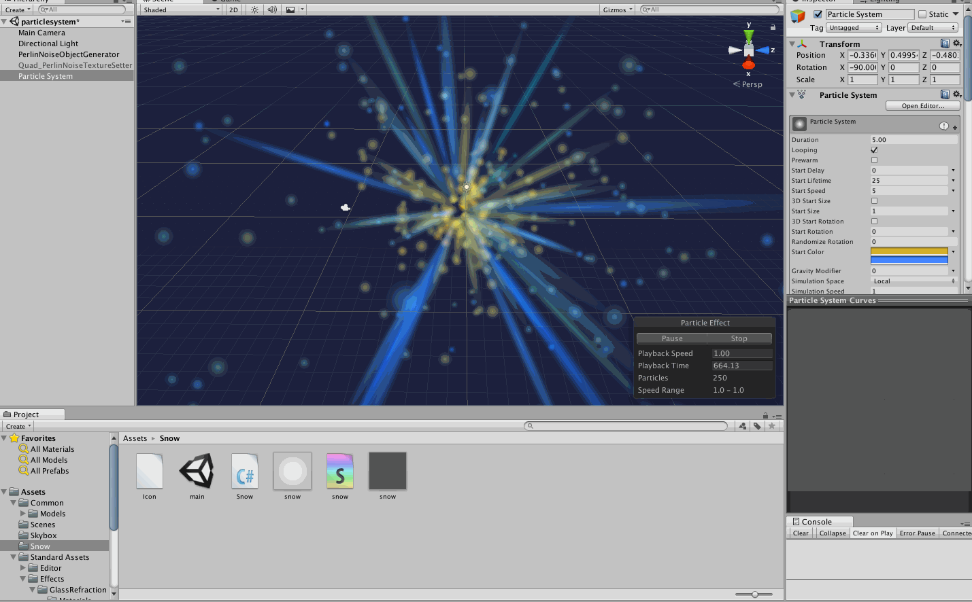Filter project search by type icon
Screen dimensions: 972x602
pos(743,426)
